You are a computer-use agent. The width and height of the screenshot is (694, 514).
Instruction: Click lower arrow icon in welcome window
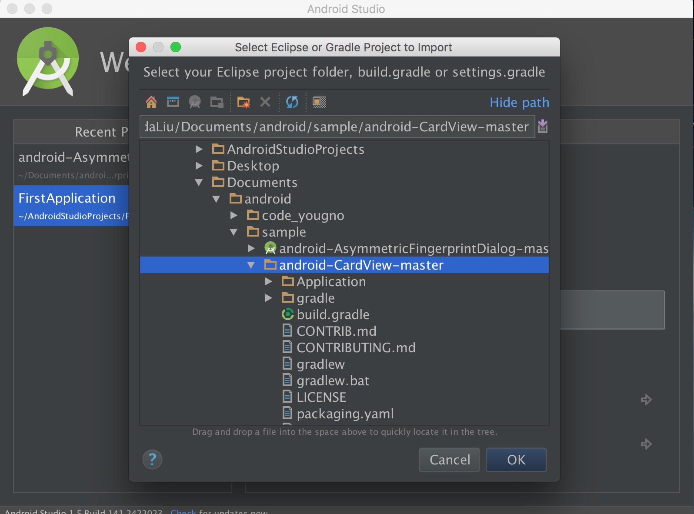[x=646, y=444]
